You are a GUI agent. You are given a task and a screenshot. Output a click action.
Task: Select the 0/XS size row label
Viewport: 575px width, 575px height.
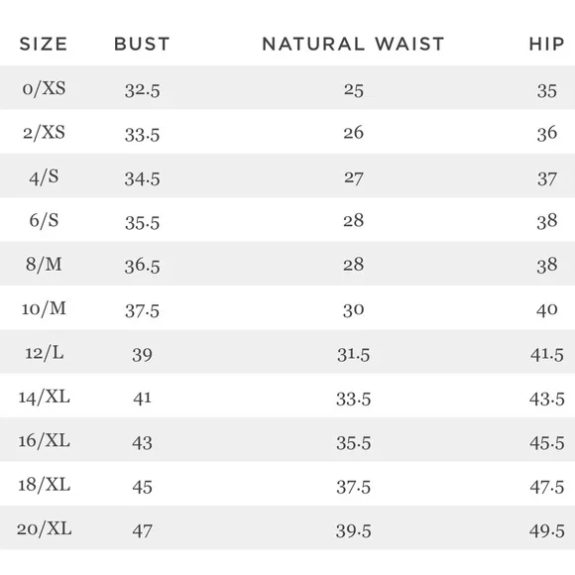pos(44,89)
